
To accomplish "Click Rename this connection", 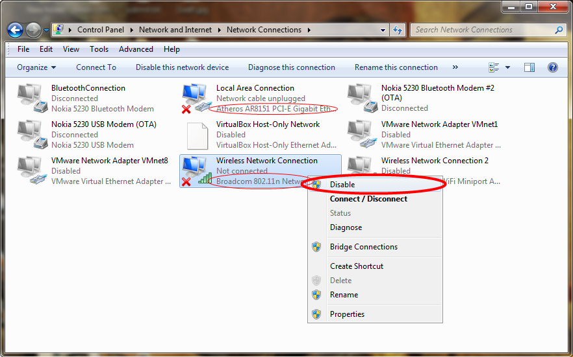I will click(396, 67).
